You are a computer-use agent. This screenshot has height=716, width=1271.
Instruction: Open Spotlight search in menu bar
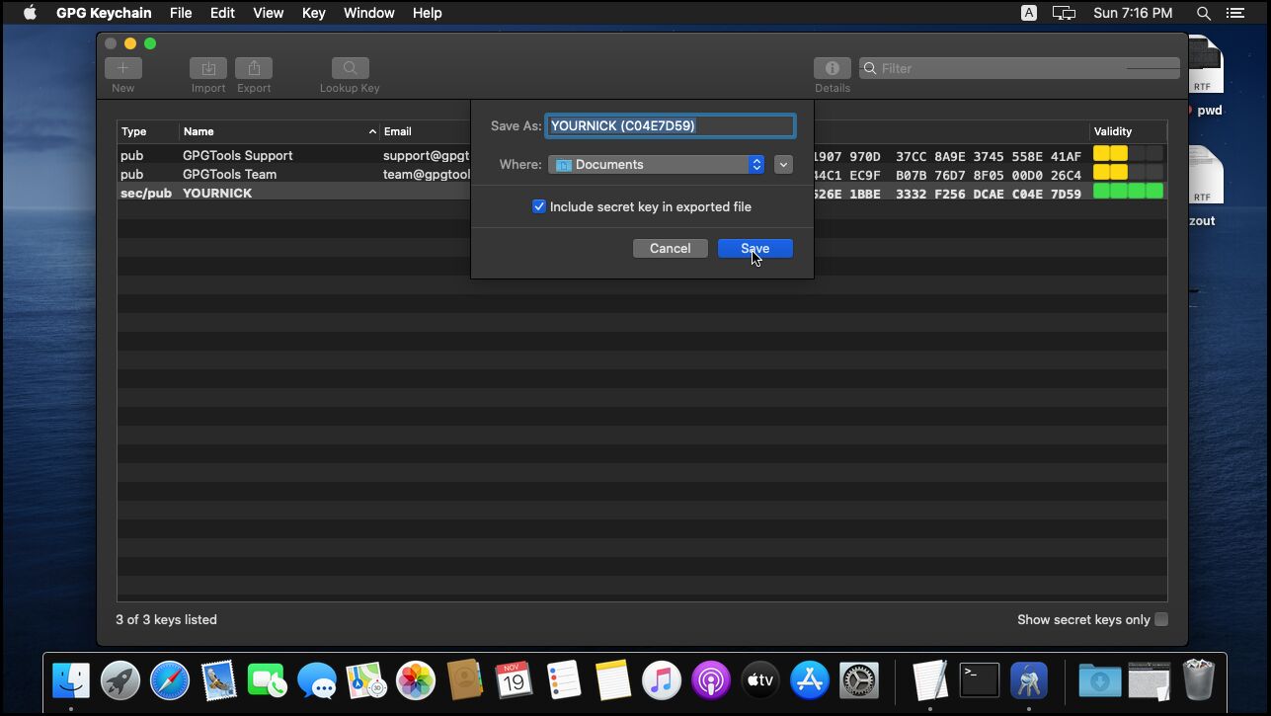pos(1203,13)
